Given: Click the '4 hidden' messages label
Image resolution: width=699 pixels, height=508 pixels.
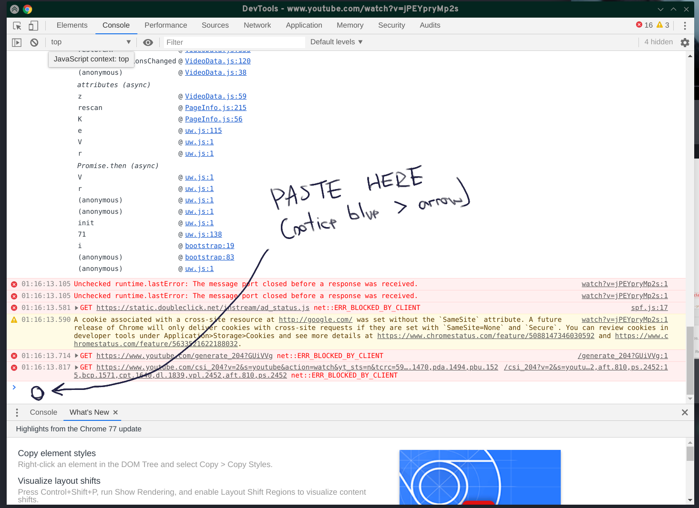Looking at the screenshot, I should tap(658, 42).
